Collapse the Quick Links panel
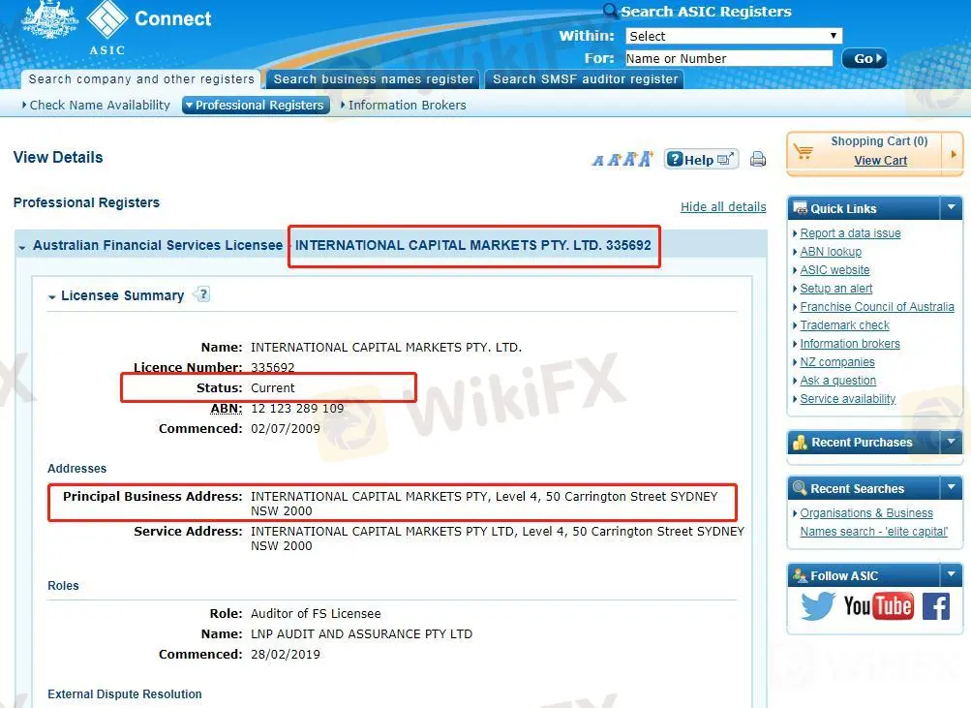971x708 pixels. [x=952, y=207]
